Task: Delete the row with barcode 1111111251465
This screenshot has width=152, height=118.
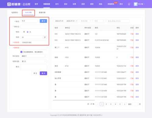Action: (137, 72)
